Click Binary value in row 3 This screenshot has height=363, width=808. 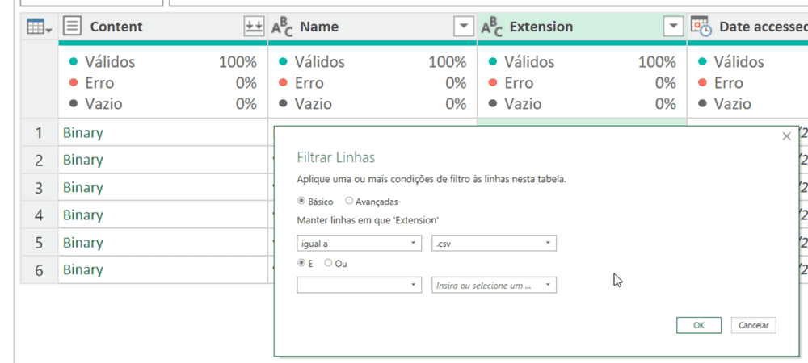tap(83, 187)
